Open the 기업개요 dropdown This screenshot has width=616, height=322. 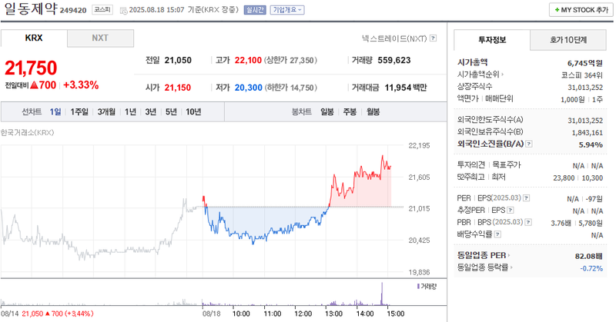pyautogui.click(x=287, y=10)
